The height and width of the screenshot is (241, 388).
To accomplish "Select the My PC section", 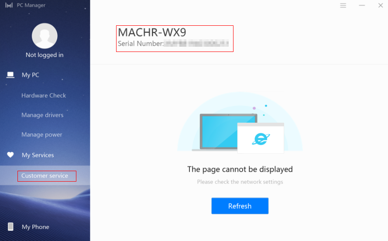I will [x=31, y=75].
